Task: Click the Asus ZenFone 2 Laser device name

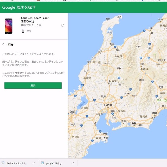Action: pyautogui.click(x=35, y=20)
